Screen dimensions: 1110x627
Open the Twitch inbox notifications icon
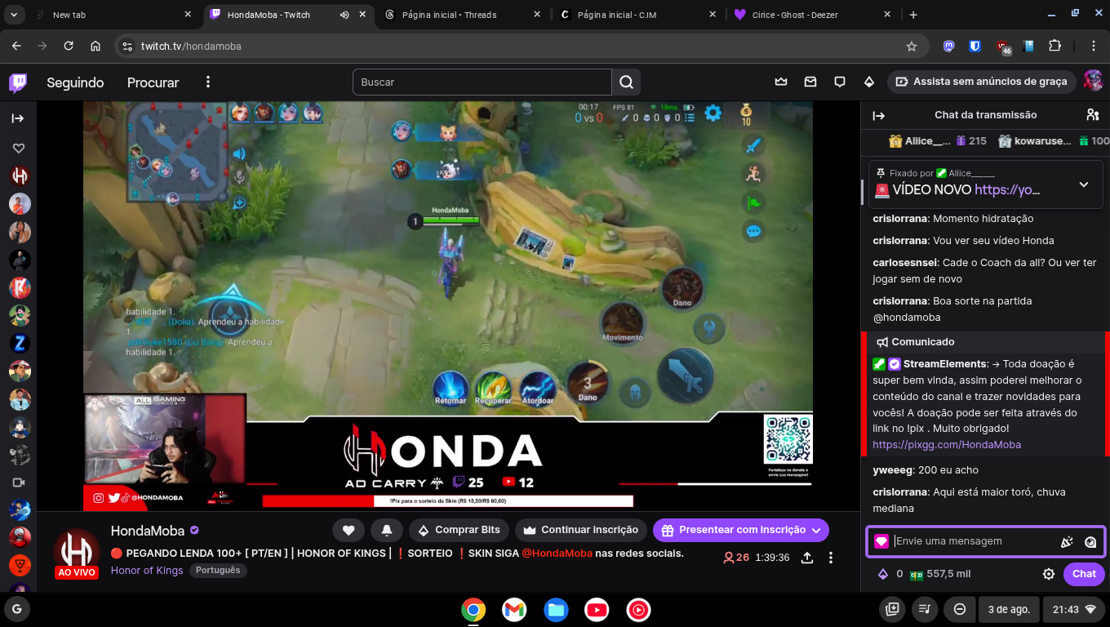(810, 82)
